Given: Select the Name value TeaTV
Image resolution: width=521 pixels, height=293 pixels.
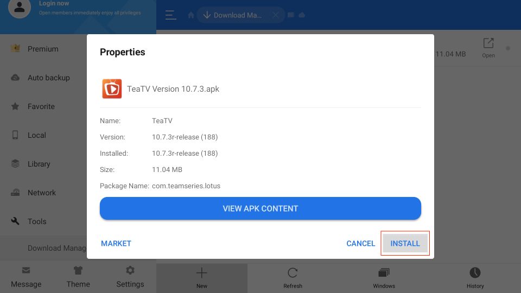Looking at the screenshot, I should (x=162, y=120).
